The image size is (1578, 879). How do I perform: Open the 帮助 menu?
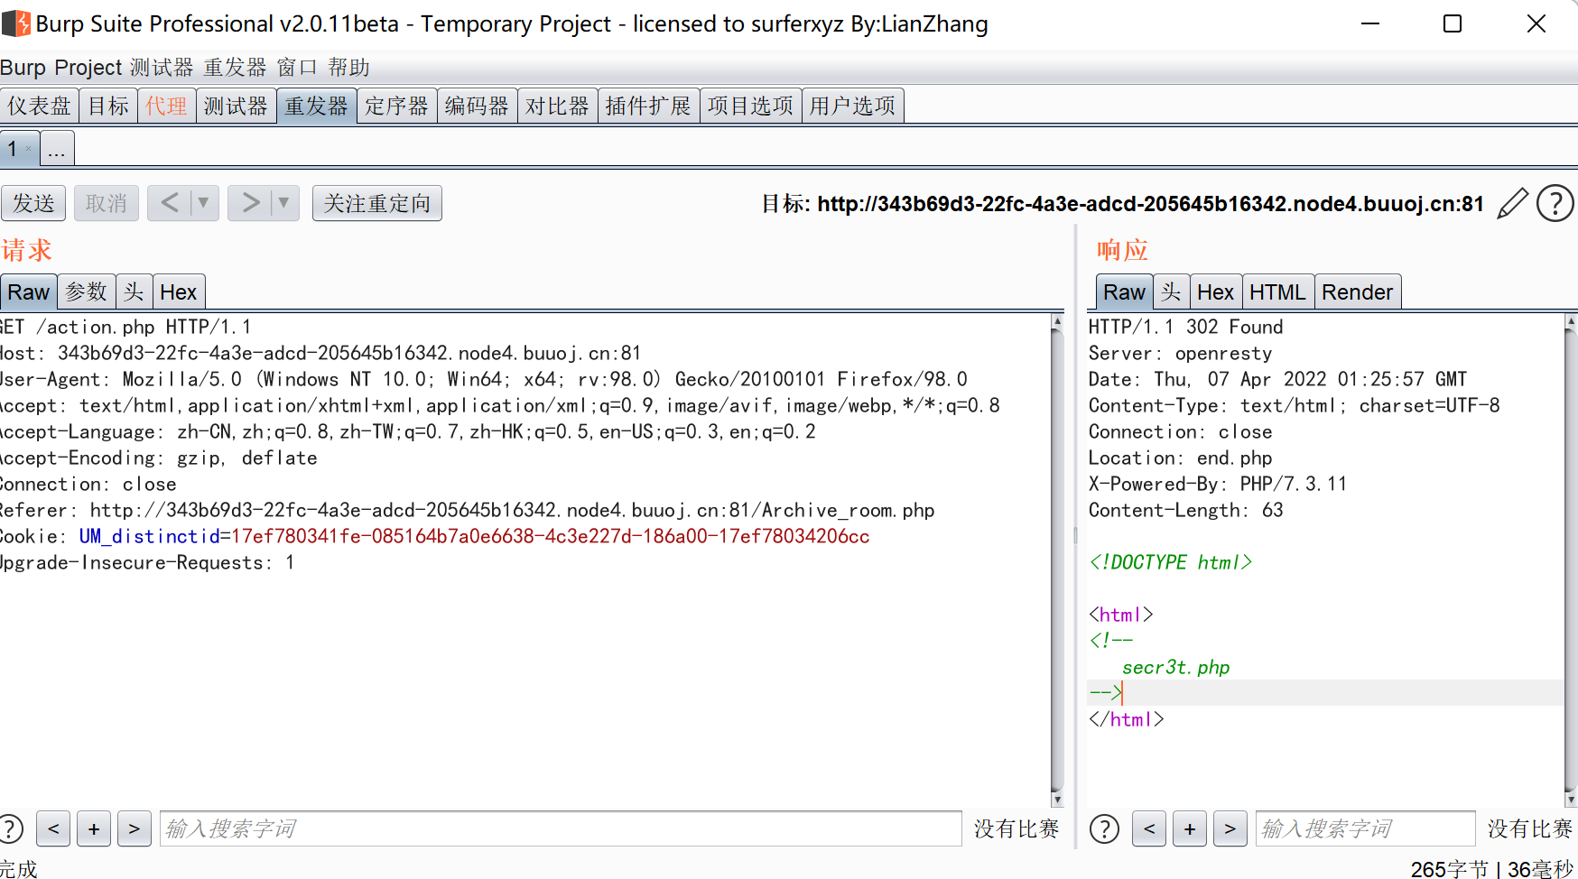click(x=349, y=67)
